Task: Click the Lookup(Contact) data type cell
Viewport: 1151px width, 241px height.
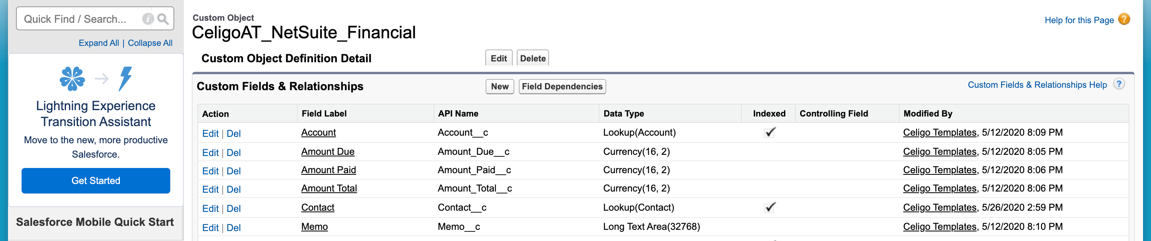Action: (639, 207)
